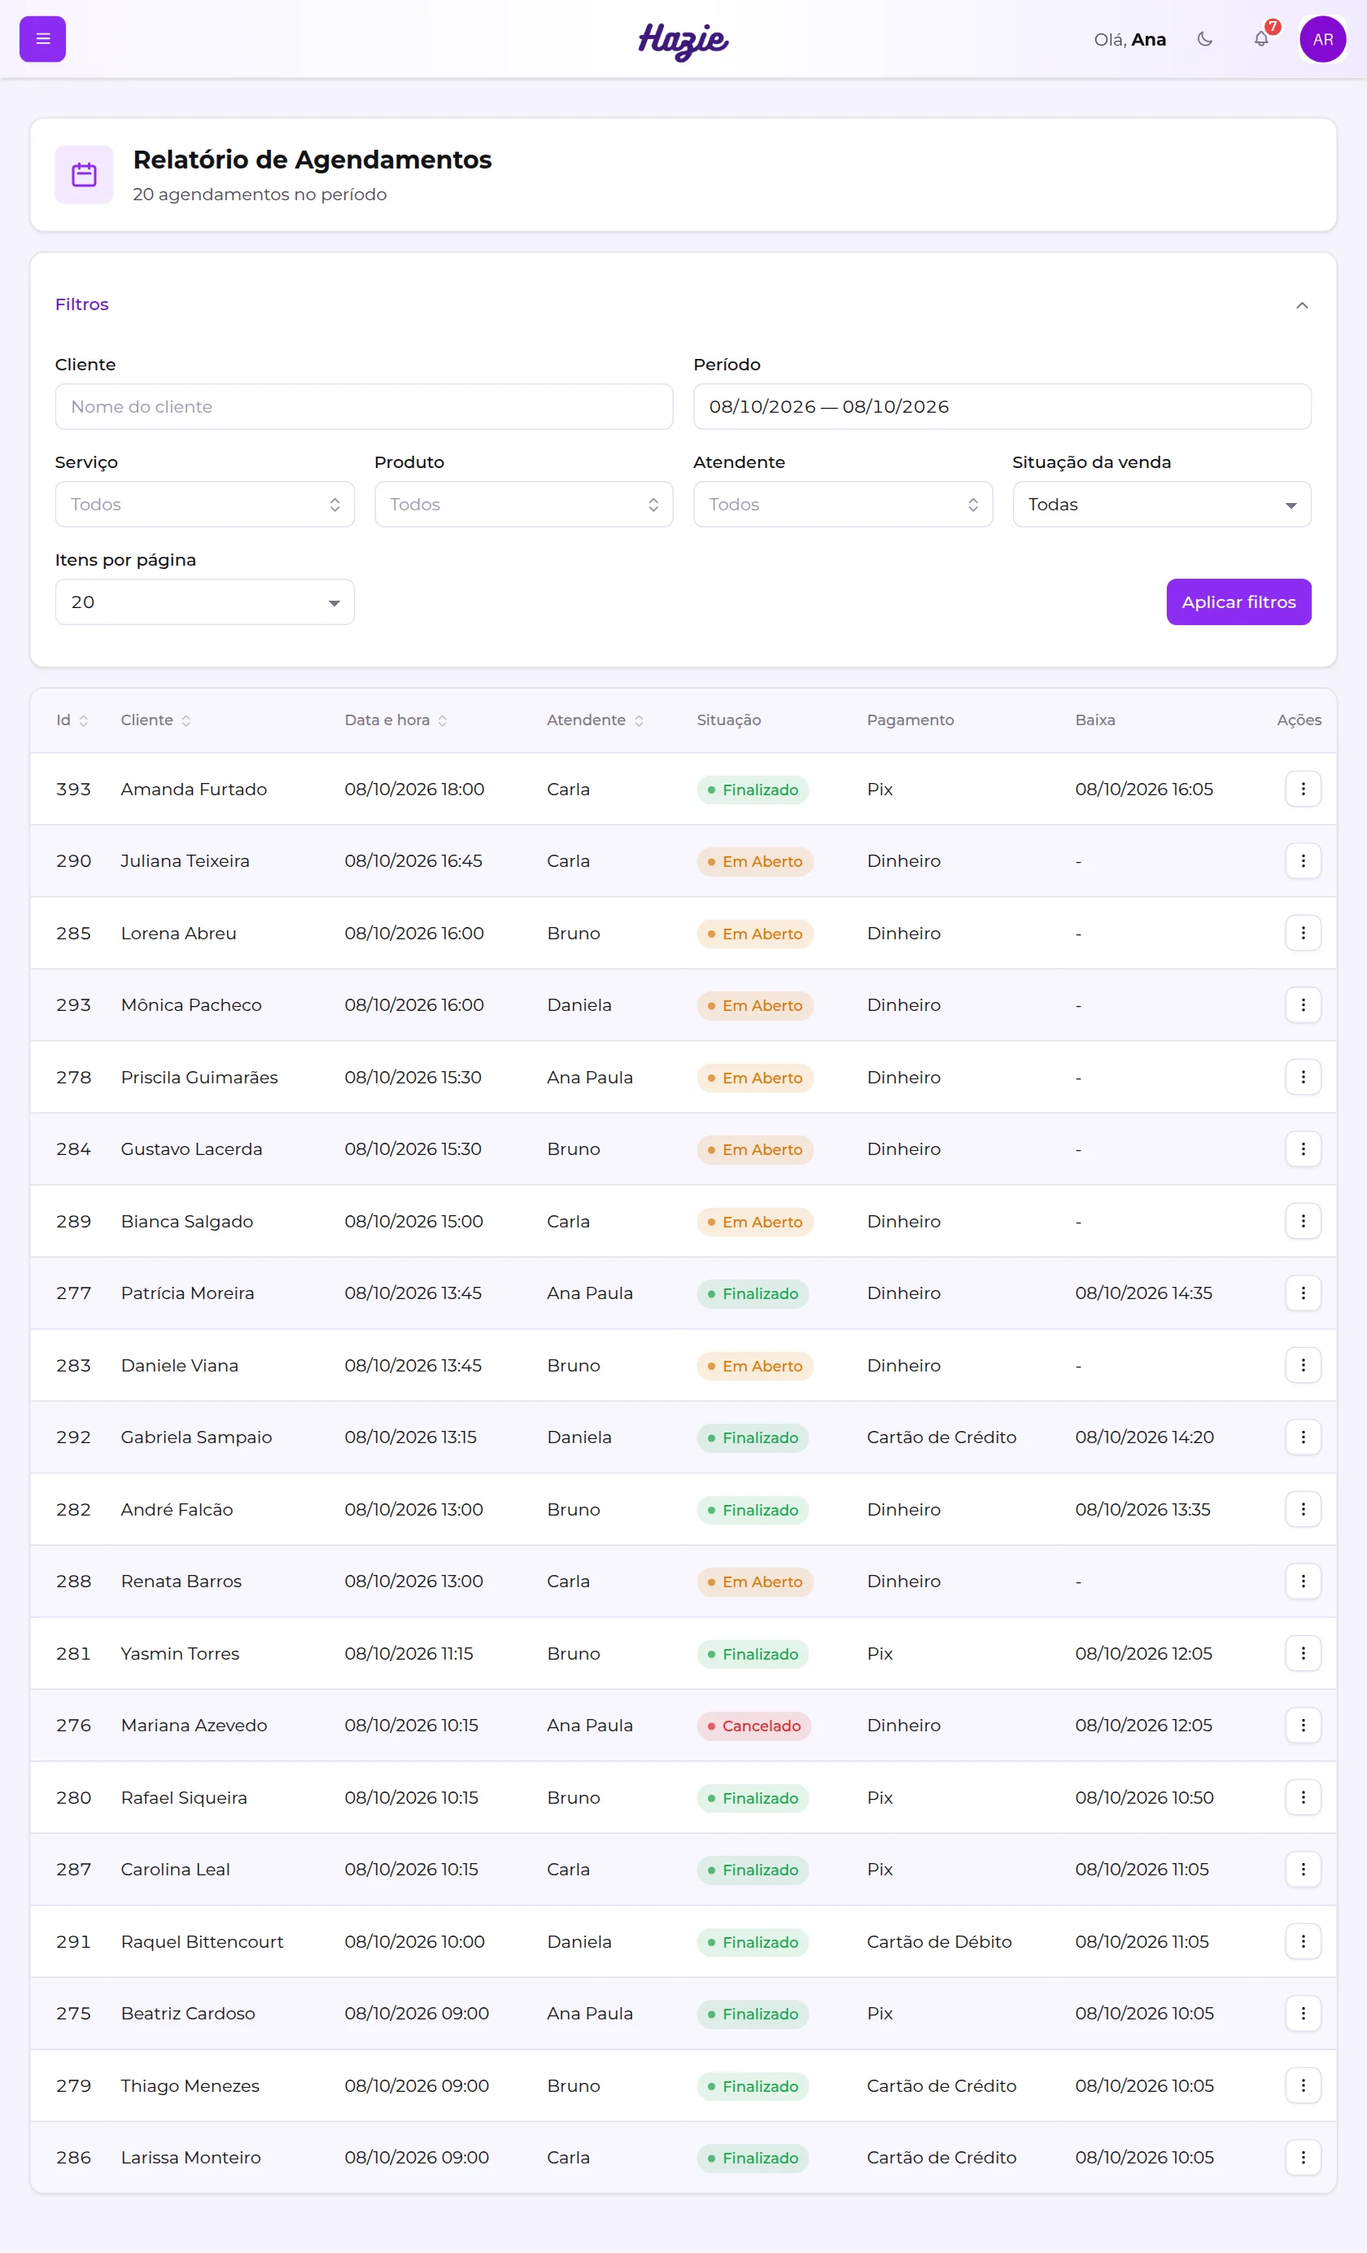Open actions menu for Lorena Abreu
Viewport: 1367px width, 2253px height.
point(1303,934)
